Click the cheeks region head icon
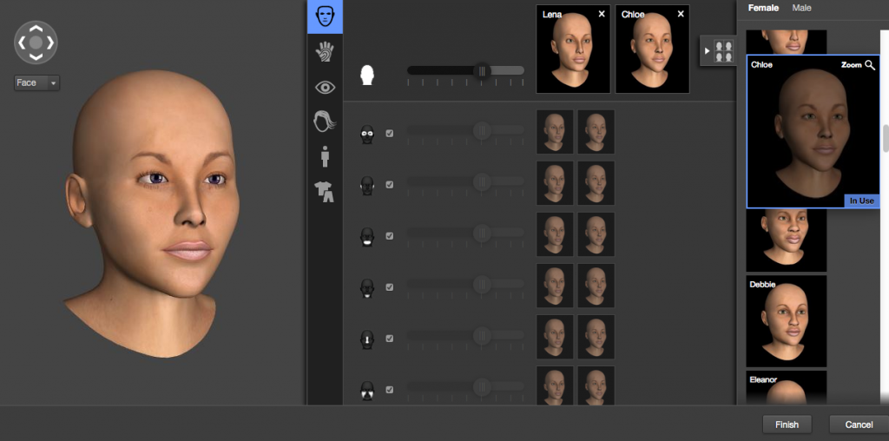The height and width of the screenshot is (441, 889). 367,391
